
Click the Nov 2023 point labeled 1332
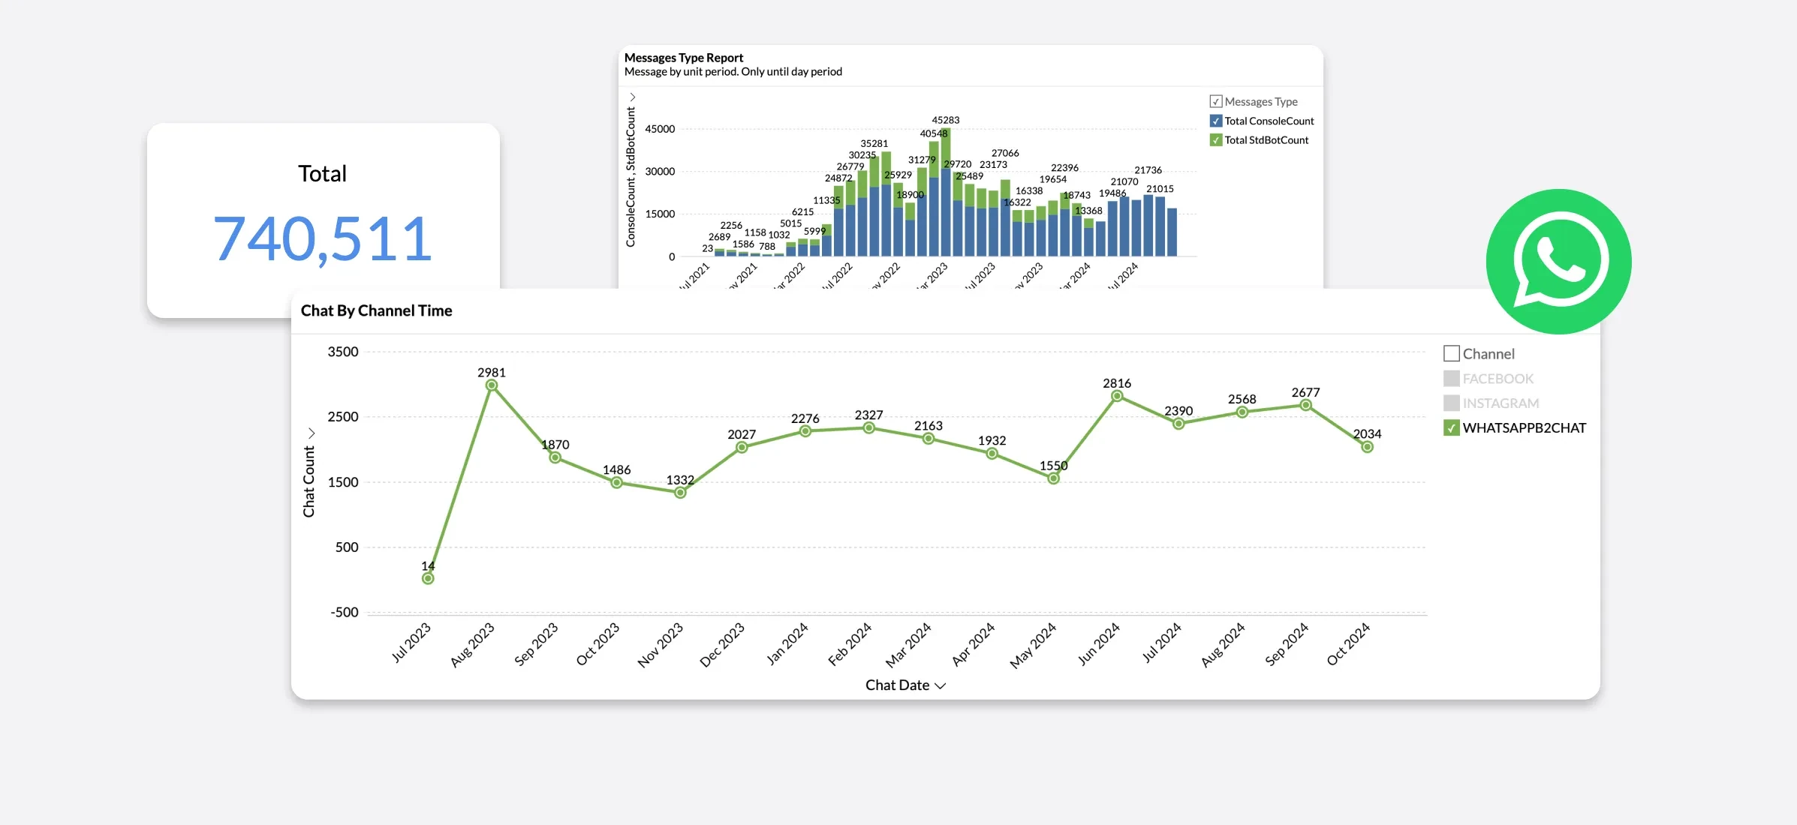pyautogui.click(x=680, y=493)
